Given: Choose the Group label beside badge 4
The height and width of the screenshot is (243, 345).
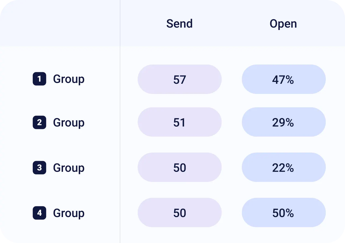Looking at the screenshot, I should pyautogui.click(x=69, y=213).
